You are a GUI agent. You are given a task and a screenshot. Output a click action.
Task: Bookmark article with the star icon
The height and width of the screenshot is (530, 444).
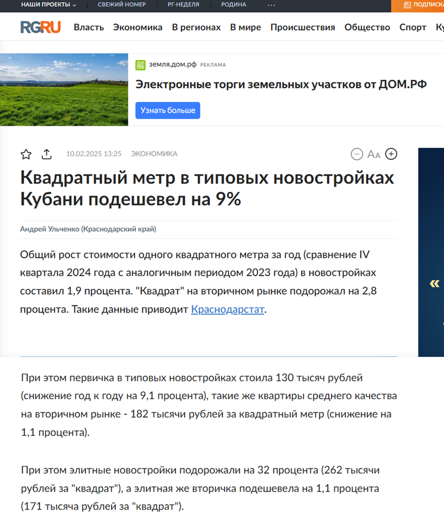click(x=26, y=154)
